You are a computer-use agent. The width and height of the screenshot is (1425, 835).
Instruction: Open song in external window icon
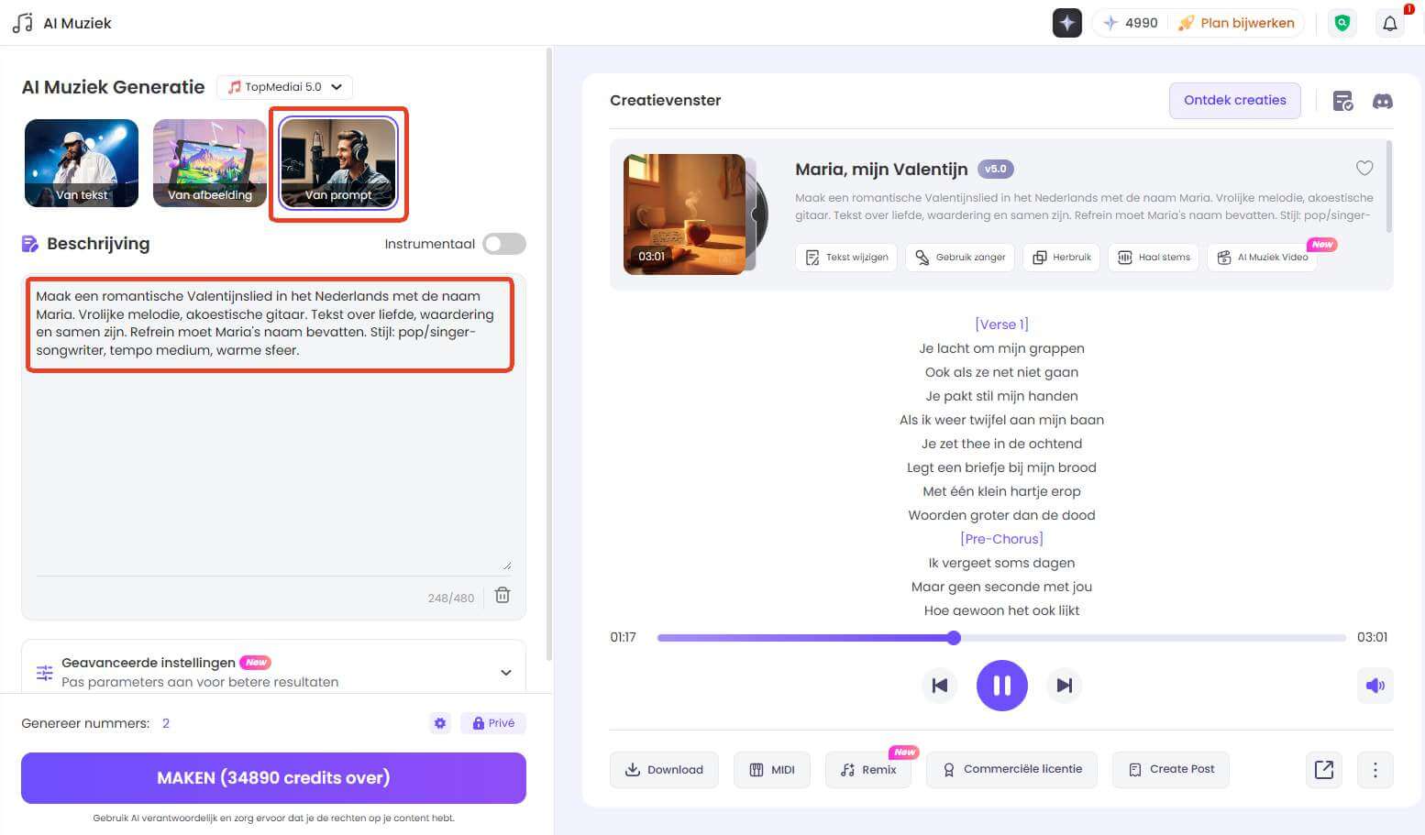tap(1323, 770)
